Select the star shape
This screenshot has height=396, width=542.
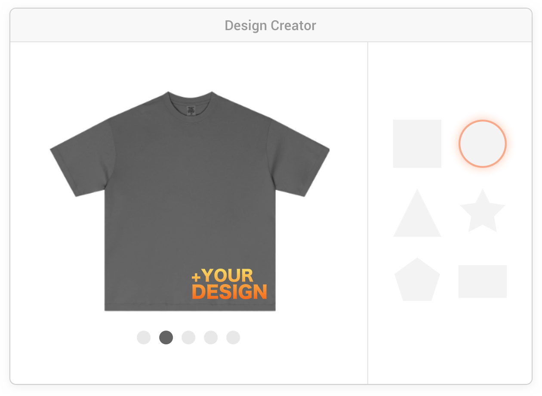click(x=483, y=211)
